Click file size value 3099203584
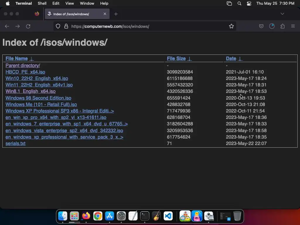Image resolution: width=300 pixels, height=225 pixels. [180, 72]
